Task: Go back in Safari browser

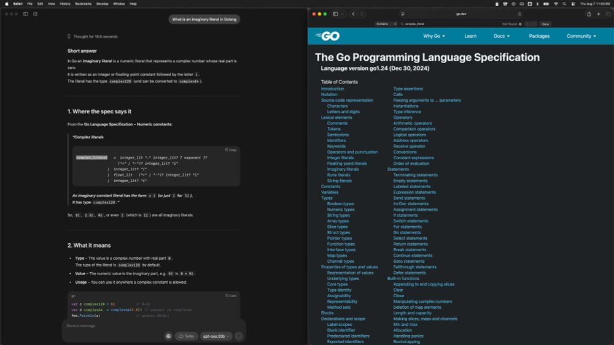Action: [x=353, y=13]
